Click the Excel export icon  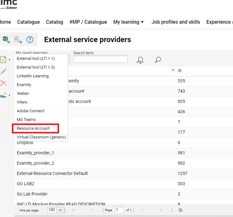coord(6,39)
